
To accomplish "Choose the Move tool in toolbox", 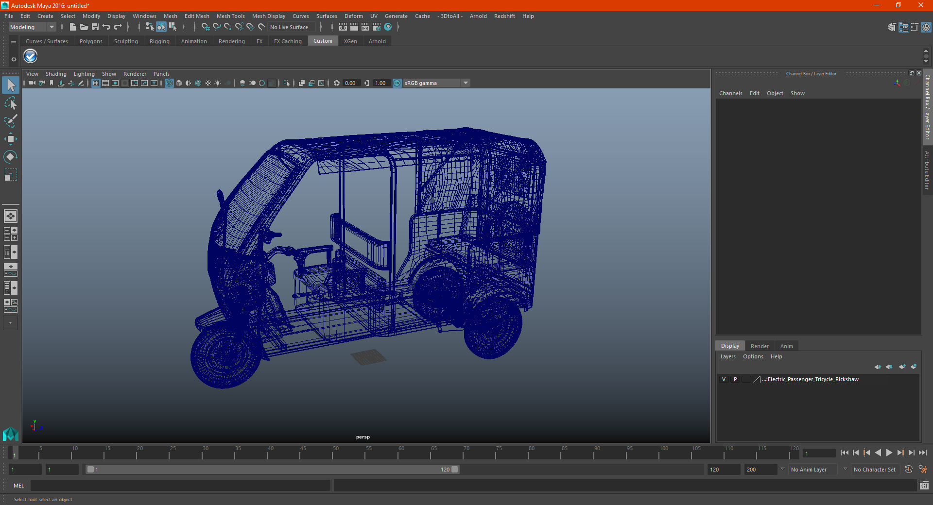I will pos(11,139).
